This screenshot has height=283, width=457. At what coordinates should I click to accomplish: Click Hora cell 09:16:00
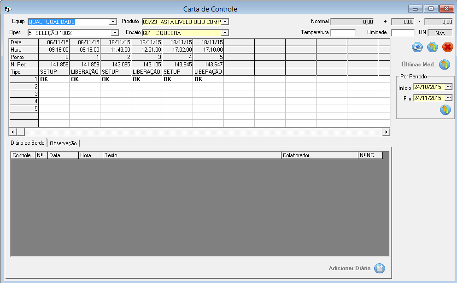point(54,50)
